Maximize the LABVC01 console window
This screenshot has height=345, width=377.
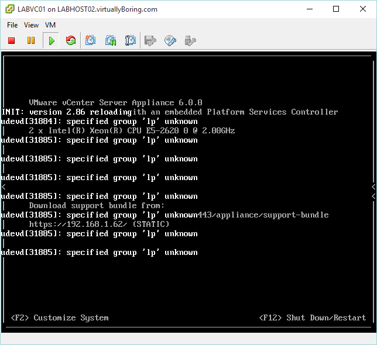336,9
